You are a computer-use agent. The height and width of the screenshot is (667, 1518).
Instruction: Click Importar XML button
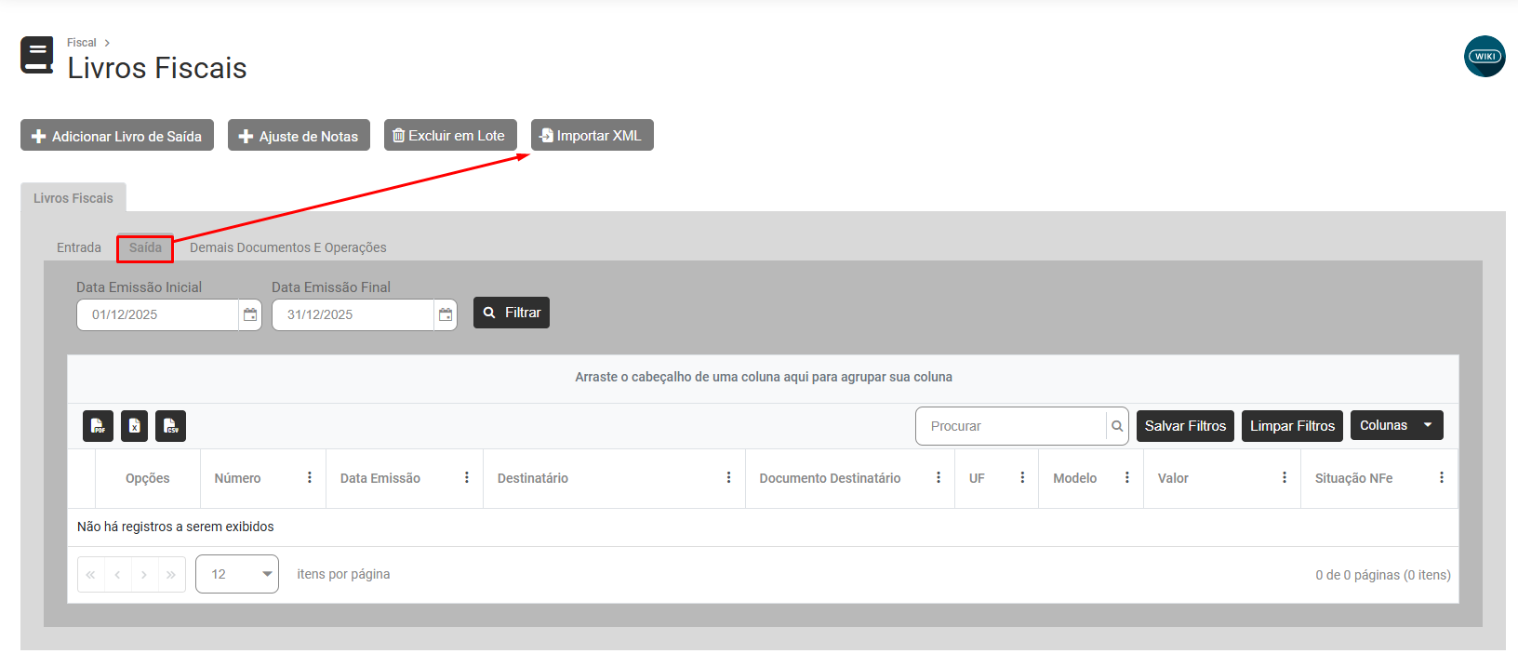[593, 135]
